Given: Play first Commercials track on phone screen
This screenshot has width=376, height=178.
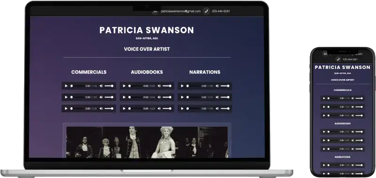Looking at the screenshot, I should point(324,98).
